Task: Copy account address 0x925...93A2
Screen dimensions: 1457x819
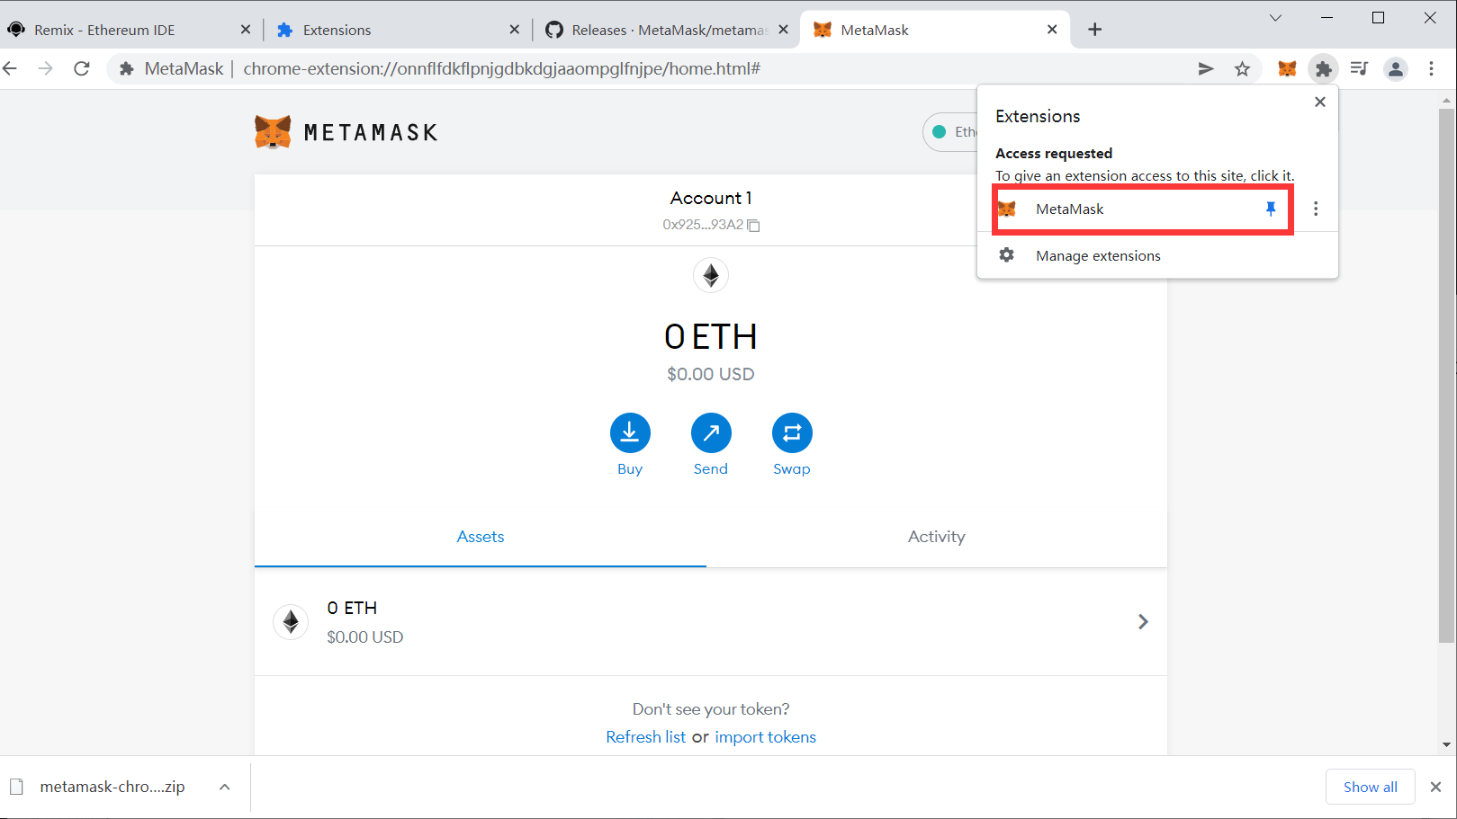Action: click(711, 225)
